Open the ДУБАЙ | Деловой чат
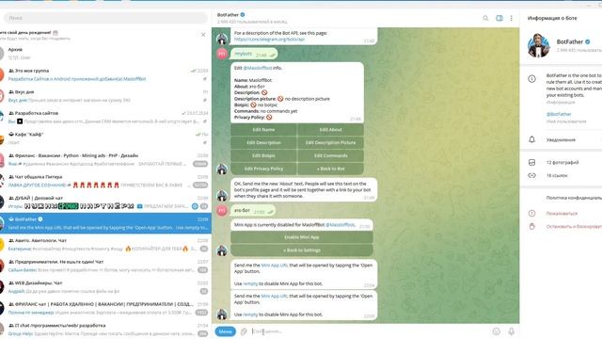 pos(105,202)
